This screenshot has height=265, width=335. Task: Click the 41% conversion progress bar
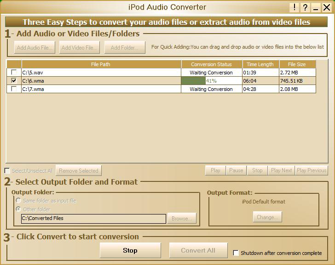(212, 81)
